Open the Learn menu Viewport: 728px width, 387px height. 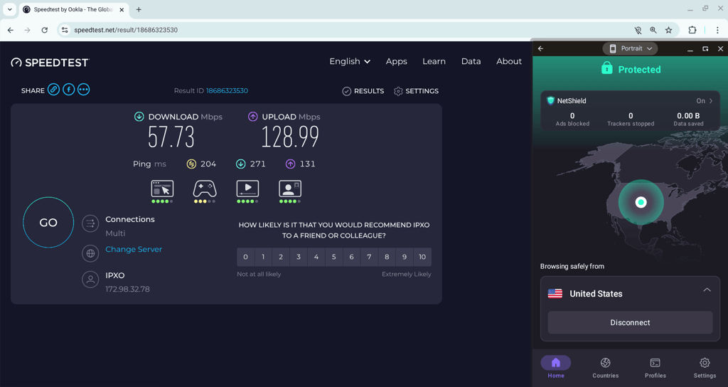[x=434, y=61]
